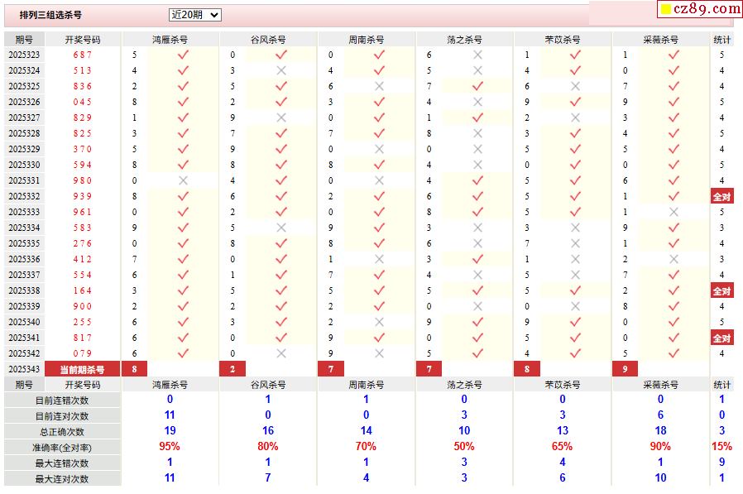Click the 芣苡杀号 cross mark in row 2025326

pos(575,102)
